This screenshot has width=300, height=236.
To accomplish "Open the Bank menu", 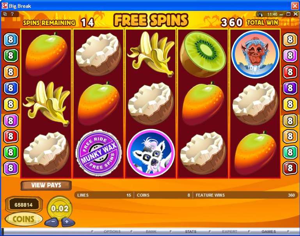I will 151,232.
